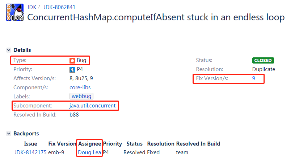
Task: Click the Fix Version column header
Action: [62, 144]
